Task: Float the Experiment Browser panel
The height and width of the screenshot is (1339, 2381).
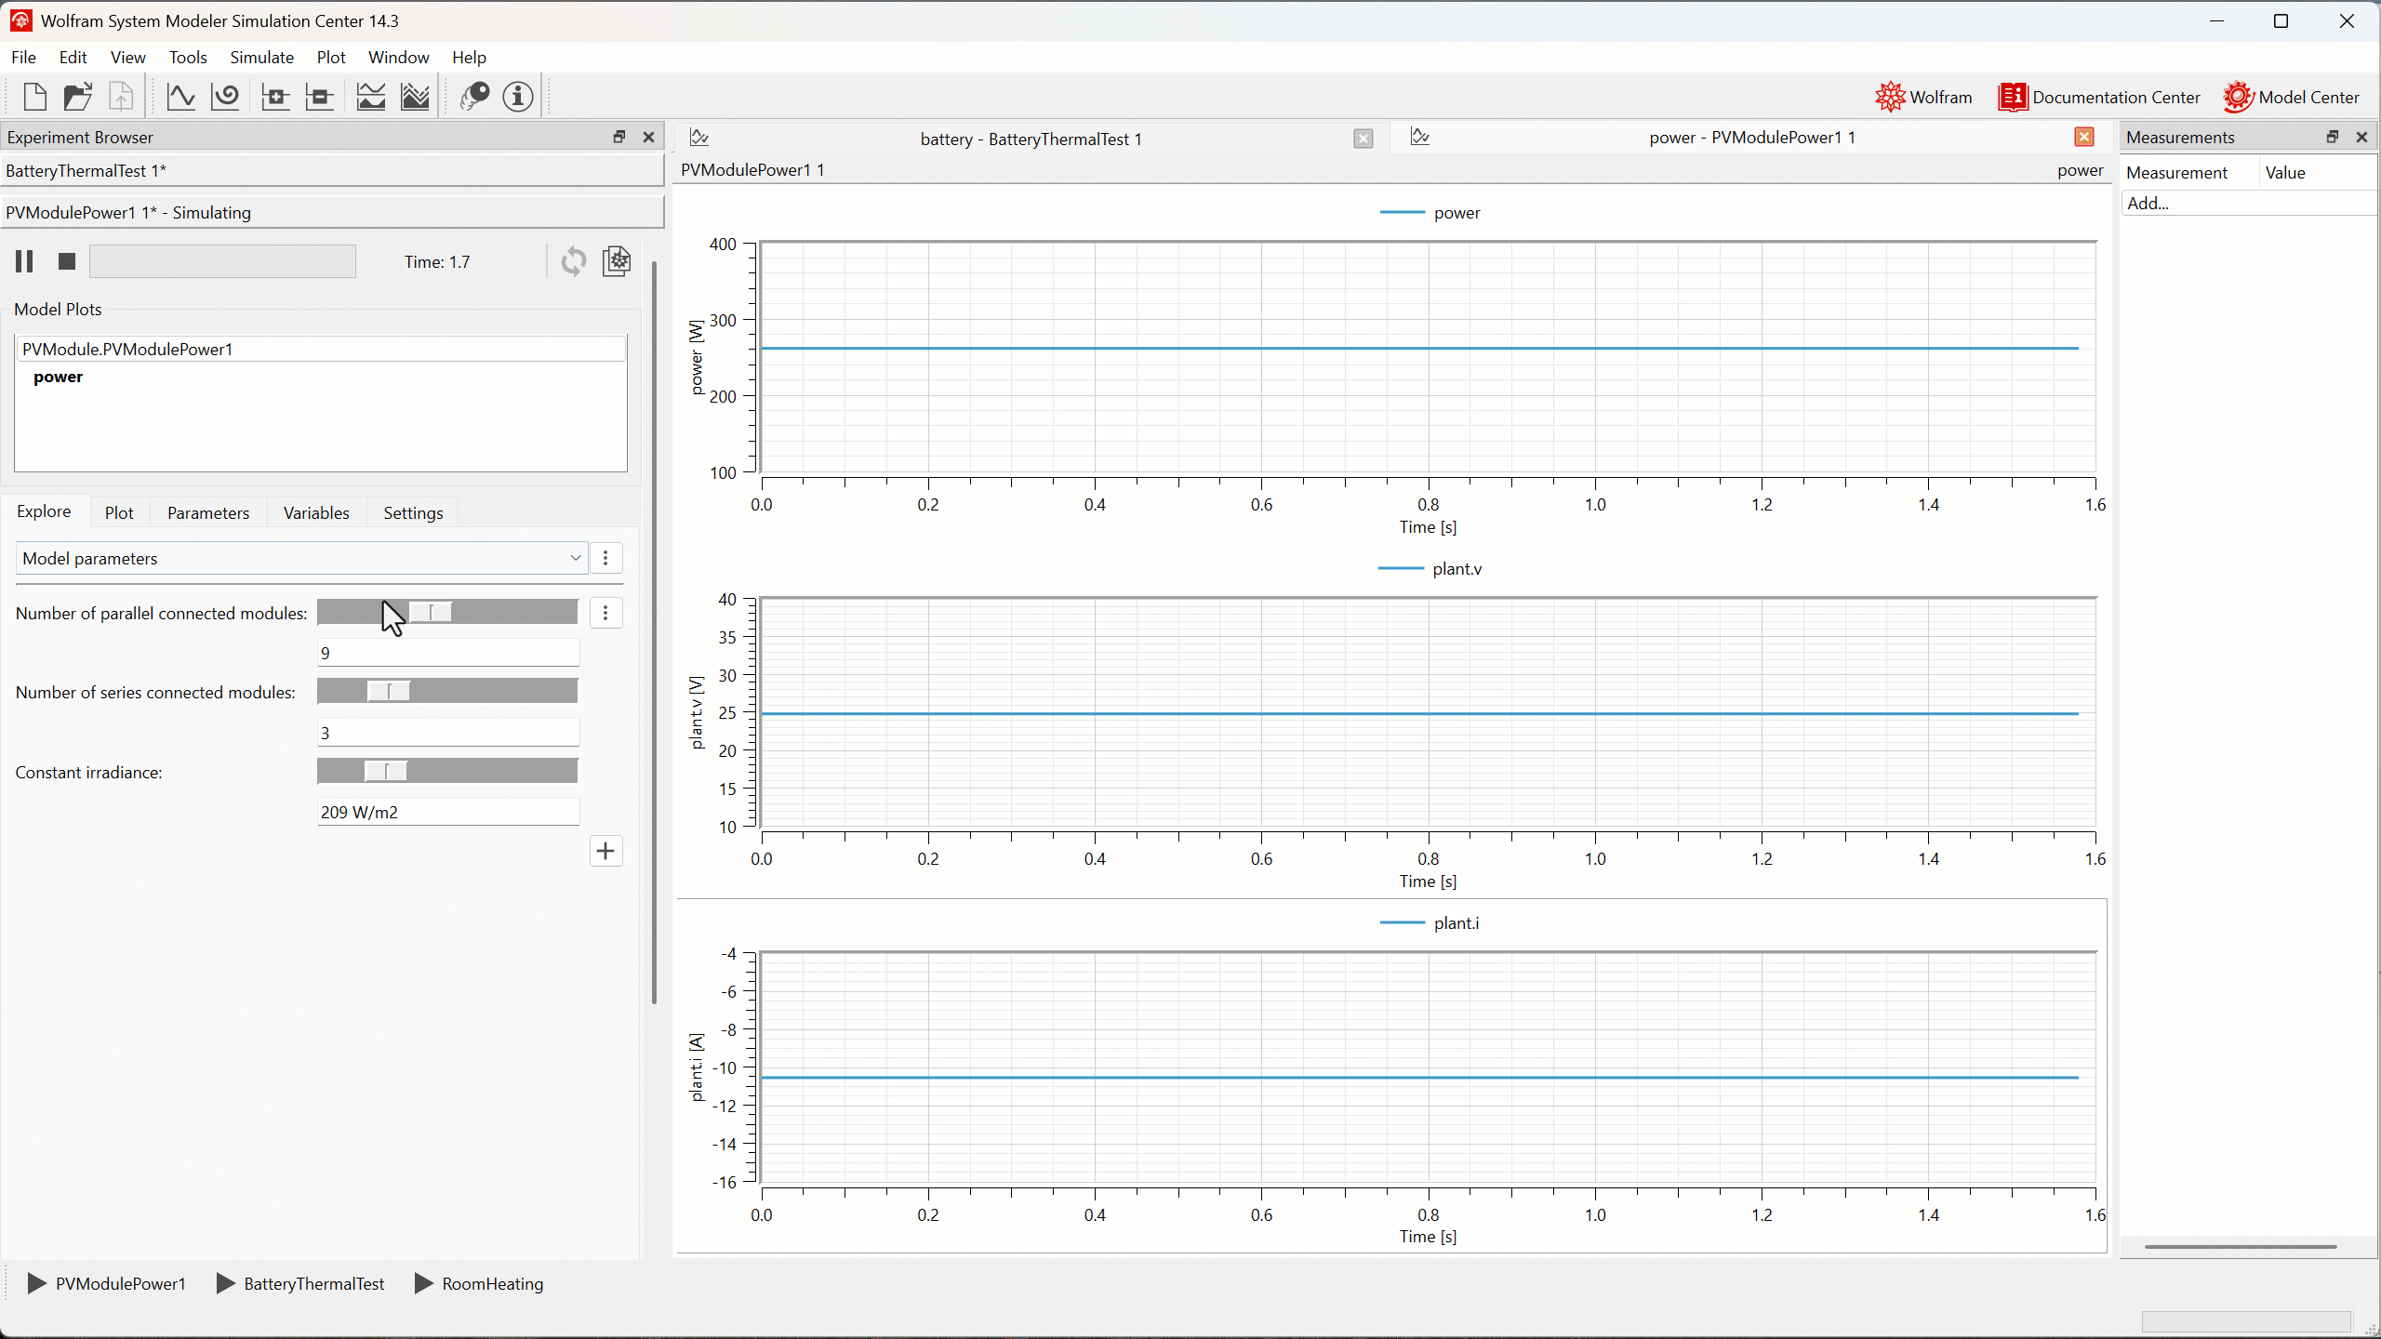Action: pyautogui.click(x=619, y=137)
